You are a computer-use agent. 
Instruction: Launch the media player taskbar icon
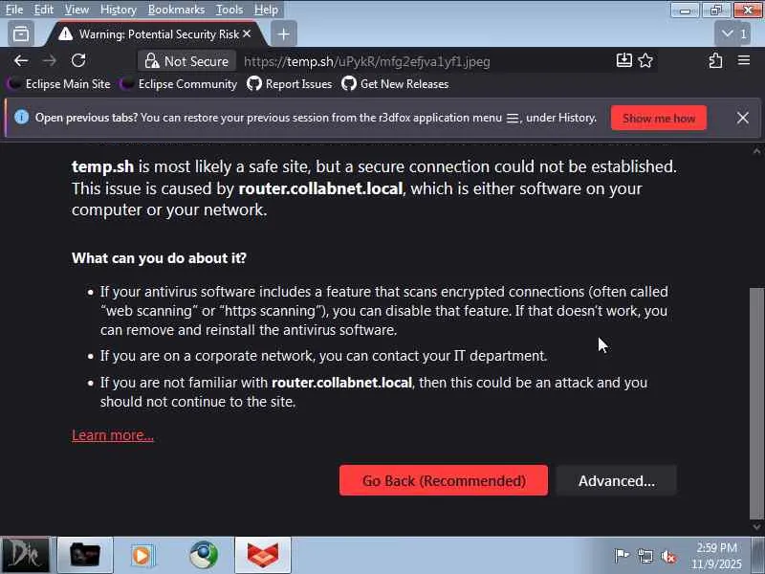[x=142, y=555]
